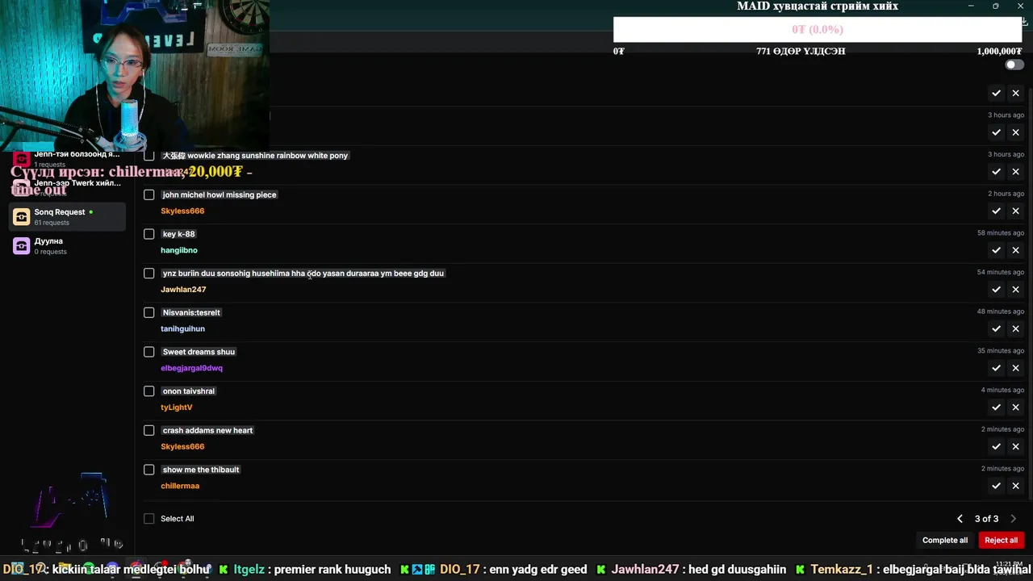Flip the toggle switch below the goal bar
This screenshot has height=581, width=1033.
click(1014, 65)
